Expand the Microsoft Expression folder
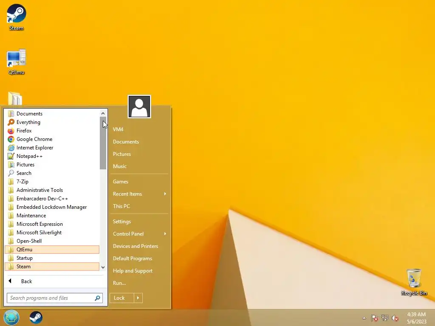The image size is (435, 326). click(x=52, y=224)
